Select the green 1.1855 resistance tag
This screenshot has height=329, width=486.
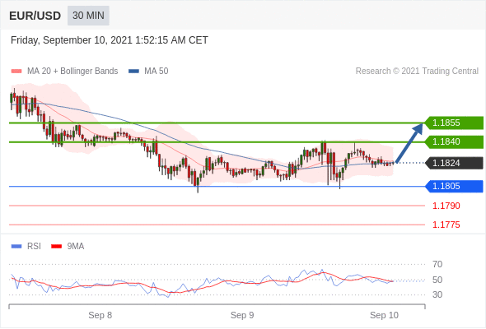(454, 123)
